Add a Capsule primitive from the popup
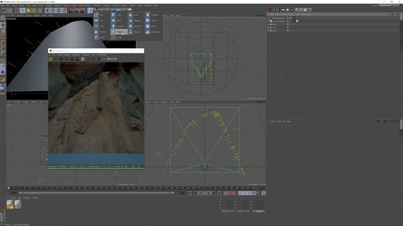Screen dimensions: 403x226 point(118,26)
